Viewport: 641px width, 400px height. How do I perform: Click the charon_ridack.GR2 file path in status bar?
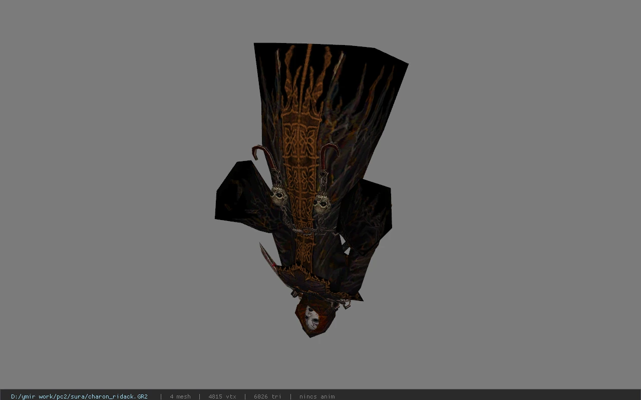coord(79,396)
